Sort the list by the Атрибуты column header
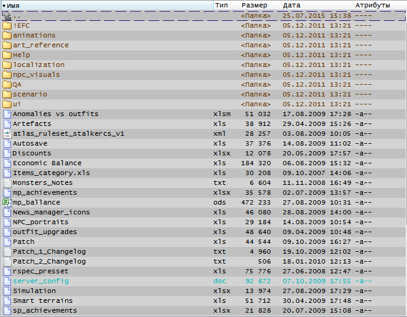This screenshot has height=317, width=407. 380,5
